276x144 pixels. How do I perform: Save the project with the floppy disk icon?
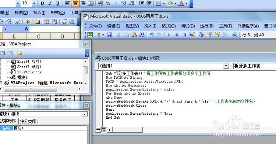(x=109, y=34)
